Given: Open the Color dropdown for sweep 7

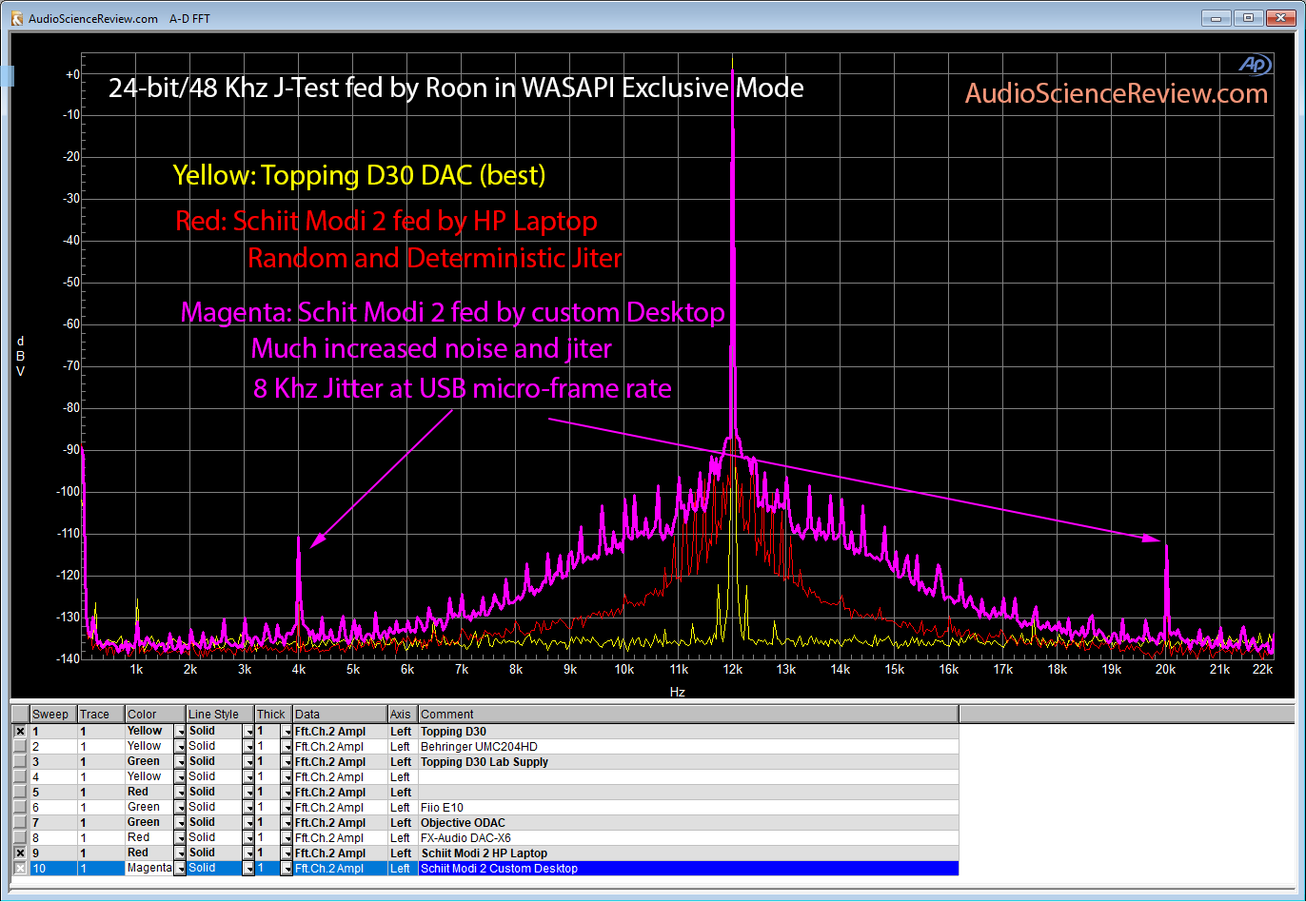Looking at the screenshot, I should [x=179, y=822].
